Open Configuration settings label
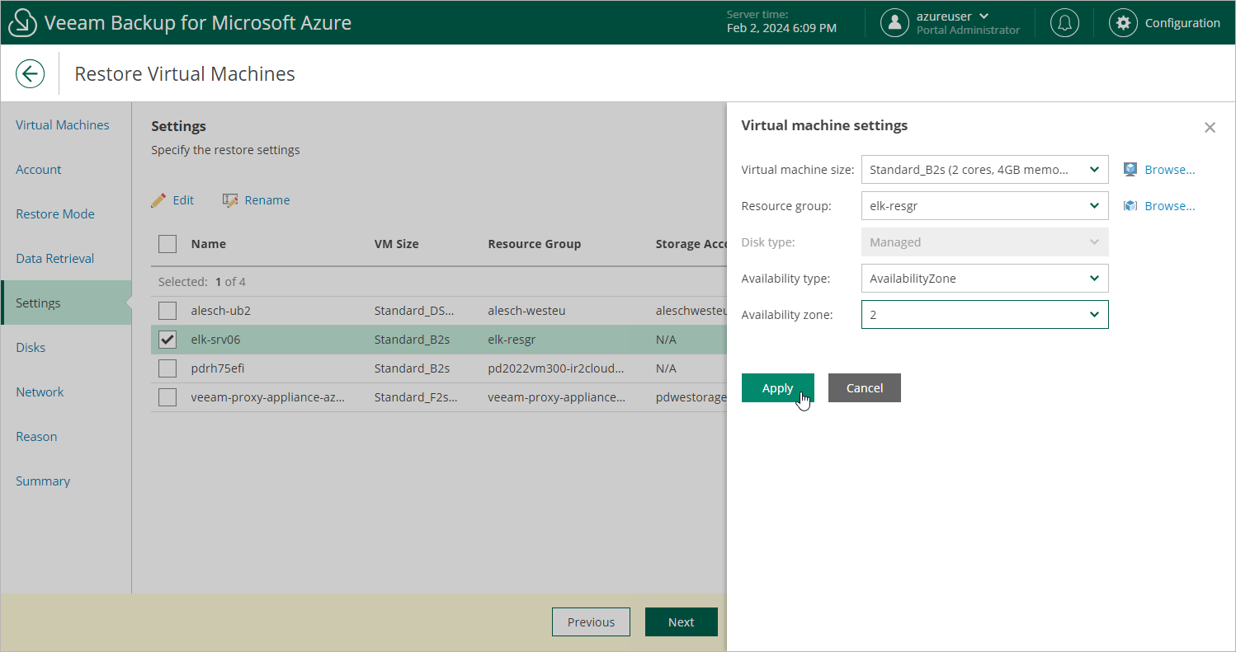Image resolution: width=1236 pixels, height=652 pixels. pyautogui.click(x=1182, y=23)
